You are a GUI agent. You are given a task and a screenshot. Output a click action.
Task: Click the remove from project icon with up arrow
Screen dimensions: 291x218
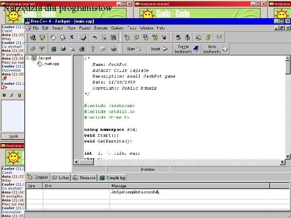click(188, 38)
